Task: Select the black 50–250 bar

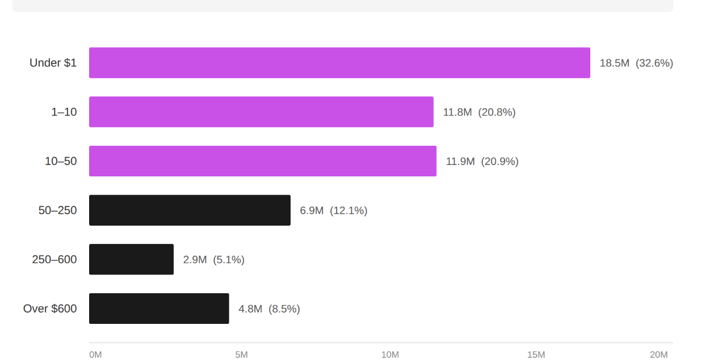Action: click(x=190, y=210)
